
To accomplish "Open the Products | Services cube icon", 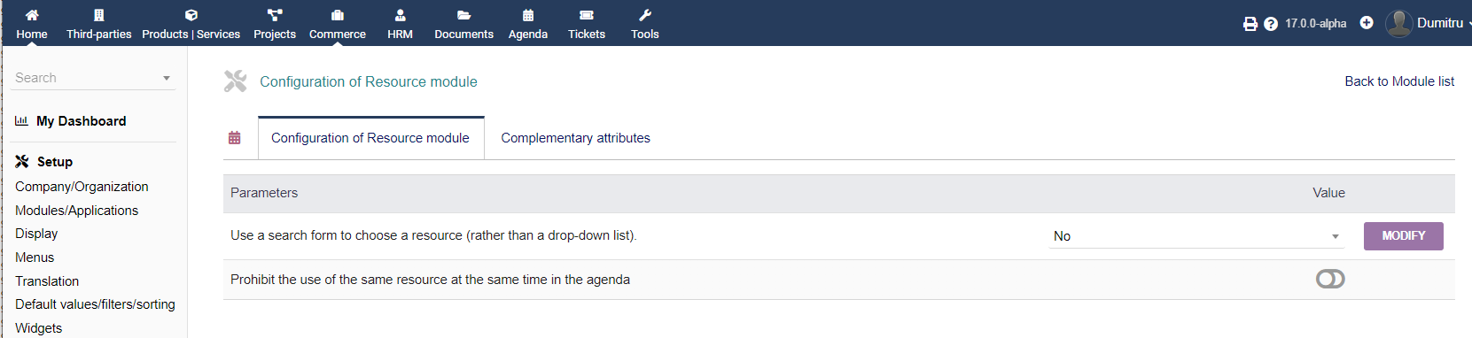I will pos(191,15).
